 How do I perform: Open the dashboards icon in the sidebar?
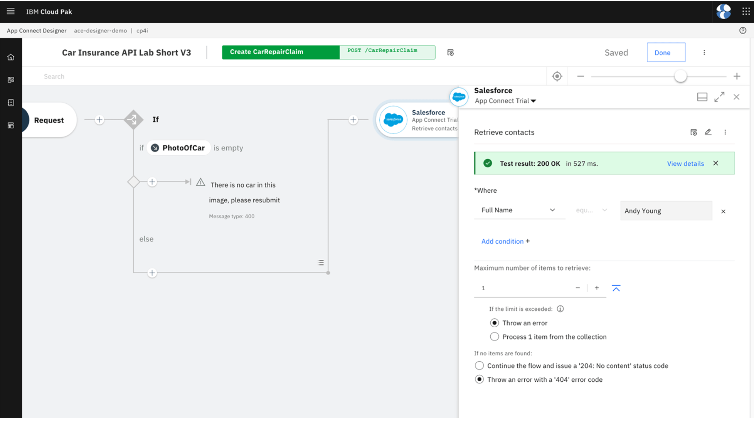11,125
